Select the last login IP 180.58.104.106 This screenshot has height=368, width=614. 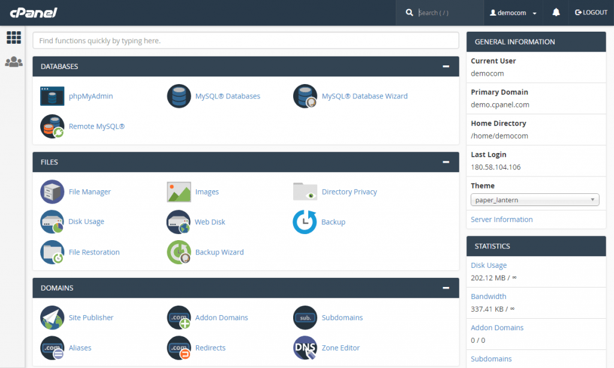tap(496, 167)
